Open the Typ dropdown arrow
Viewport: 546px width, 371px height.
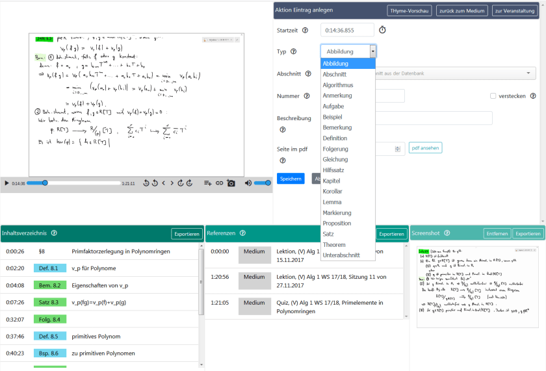point(372,51)
